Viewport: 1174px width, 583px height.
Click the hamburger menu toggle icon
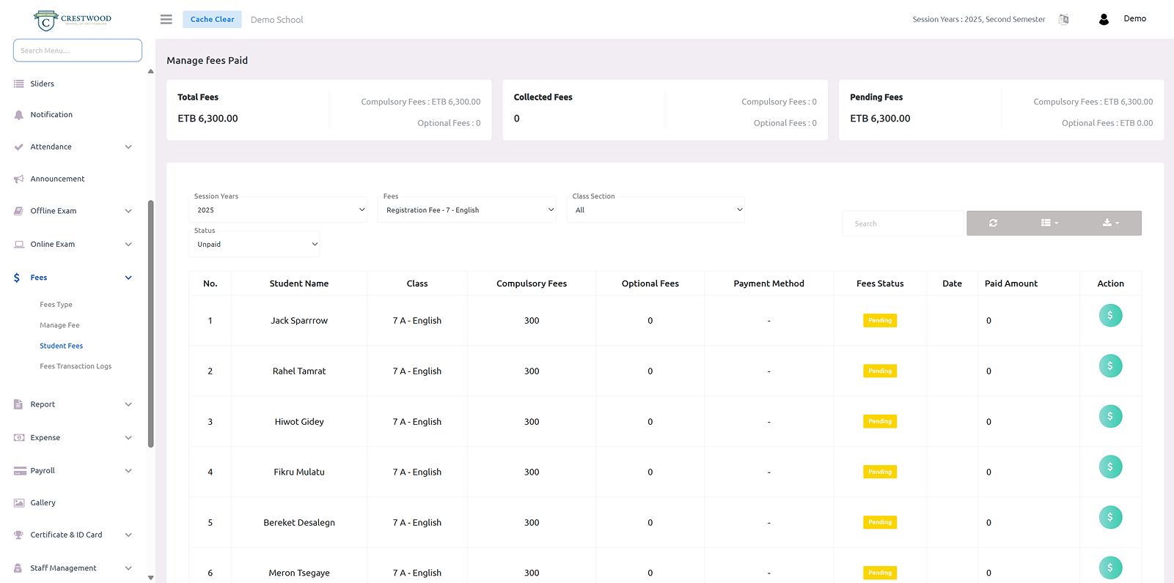click(x=166, y=20)
